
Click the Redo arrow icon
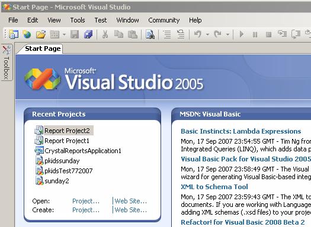(217, 34)
